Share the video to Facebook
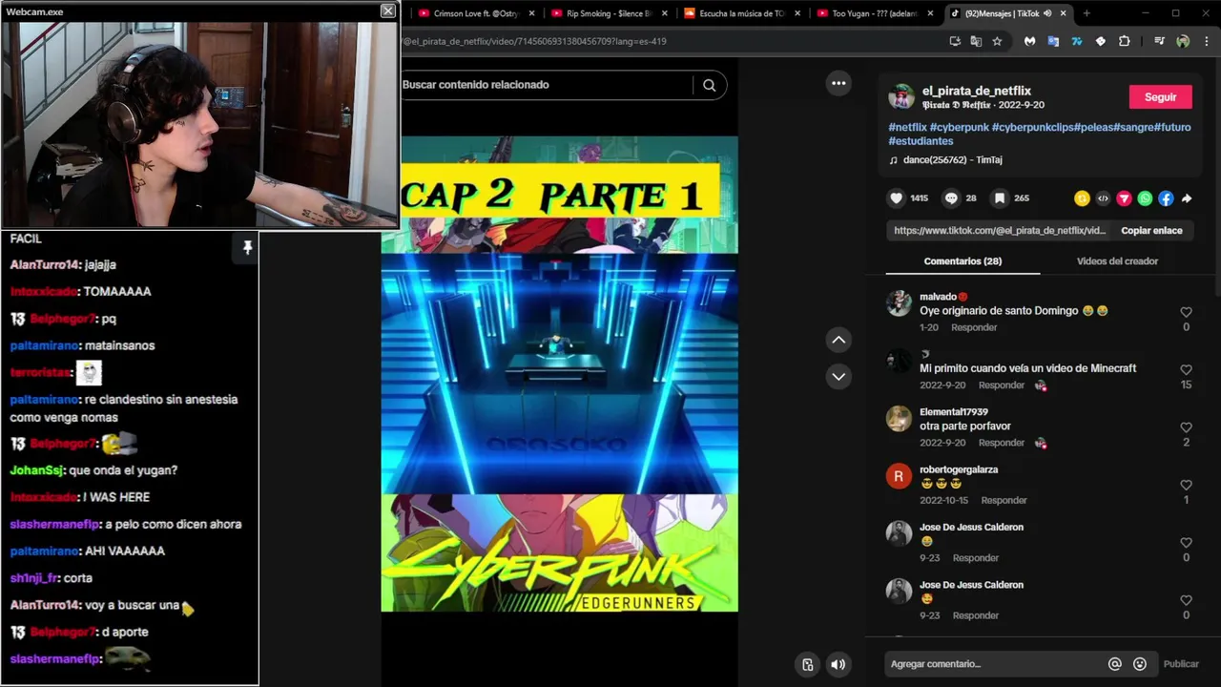 pos(1166,198)
